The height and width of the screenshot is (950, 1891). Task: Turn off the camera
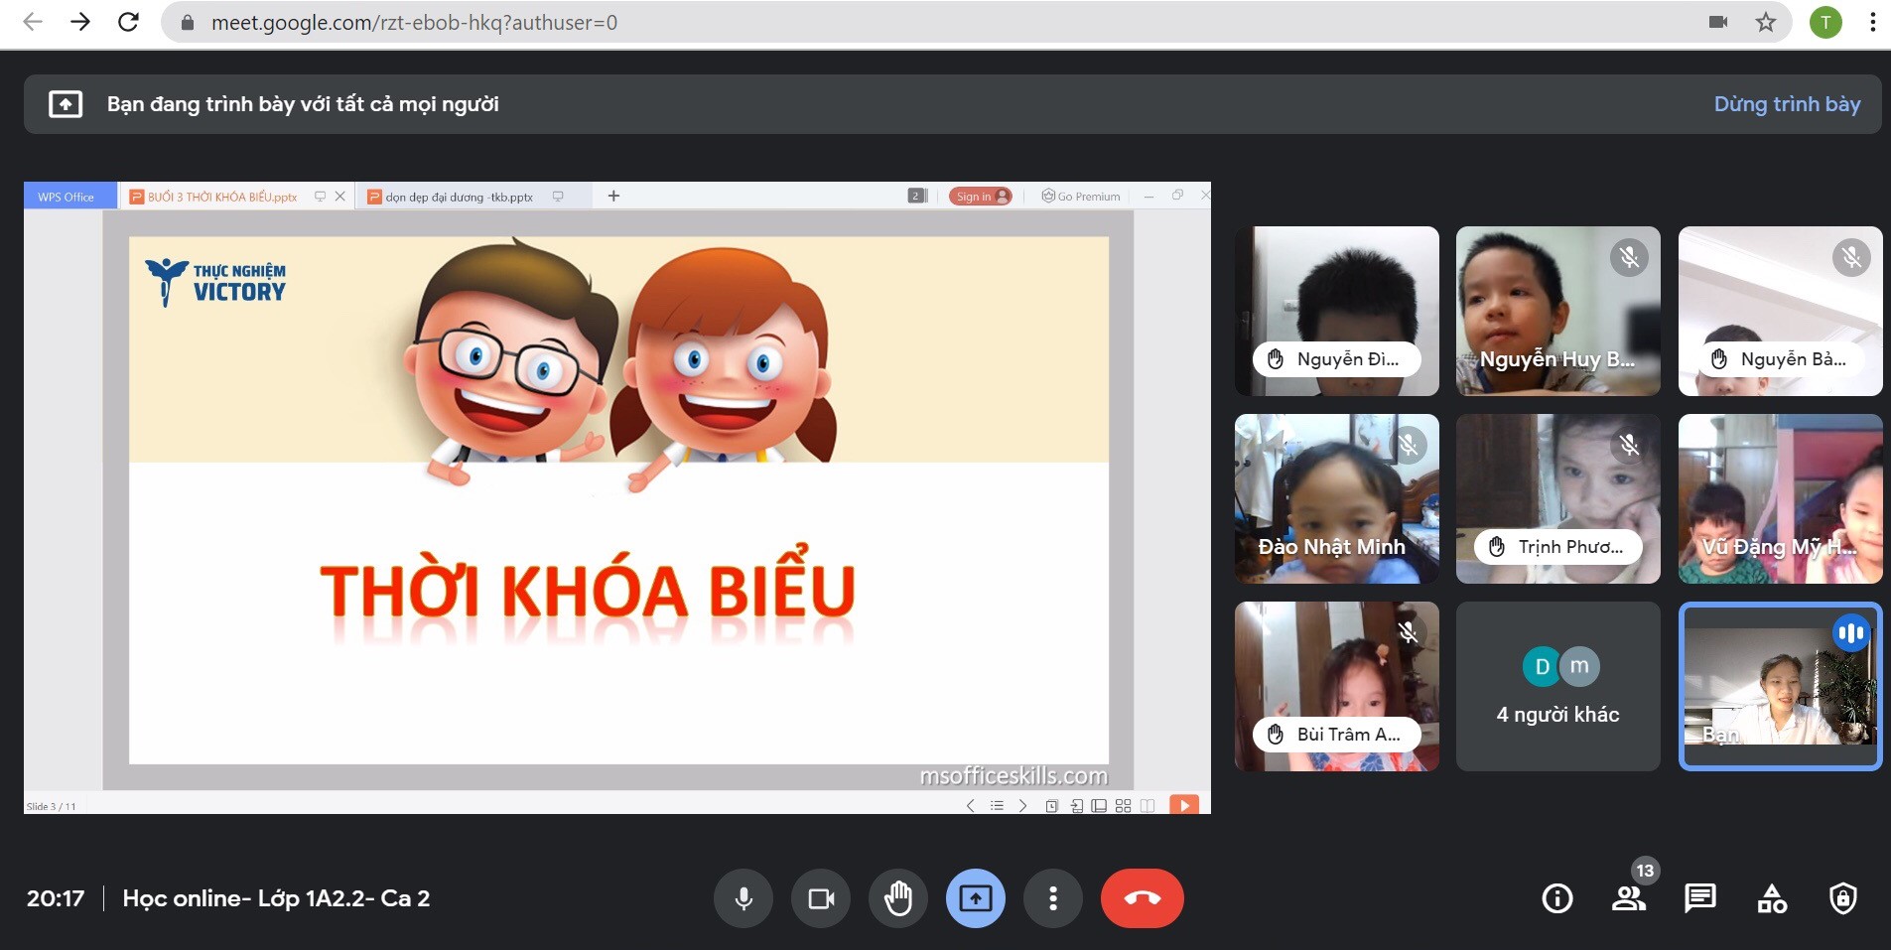click(821, 898)
